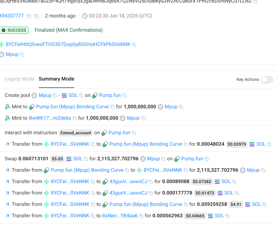Copy Mpup token under signer address
This screenshot has height=228, width=277.
22,55
